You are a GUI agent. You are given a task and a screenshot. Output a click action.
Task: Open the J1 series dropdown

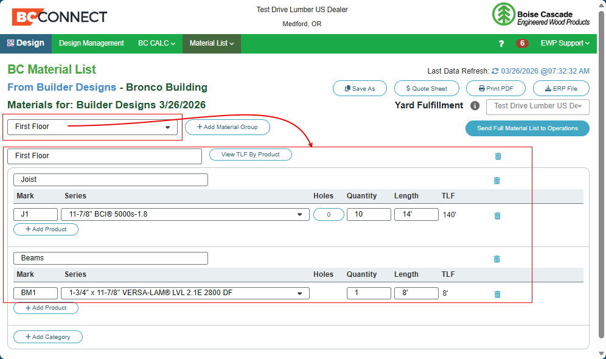pyautogui.click(x=185, y=214)
